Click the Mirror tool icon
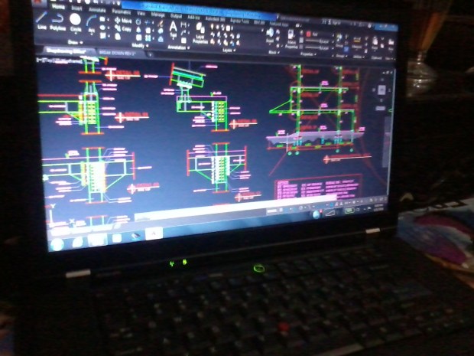 [138, 30]
